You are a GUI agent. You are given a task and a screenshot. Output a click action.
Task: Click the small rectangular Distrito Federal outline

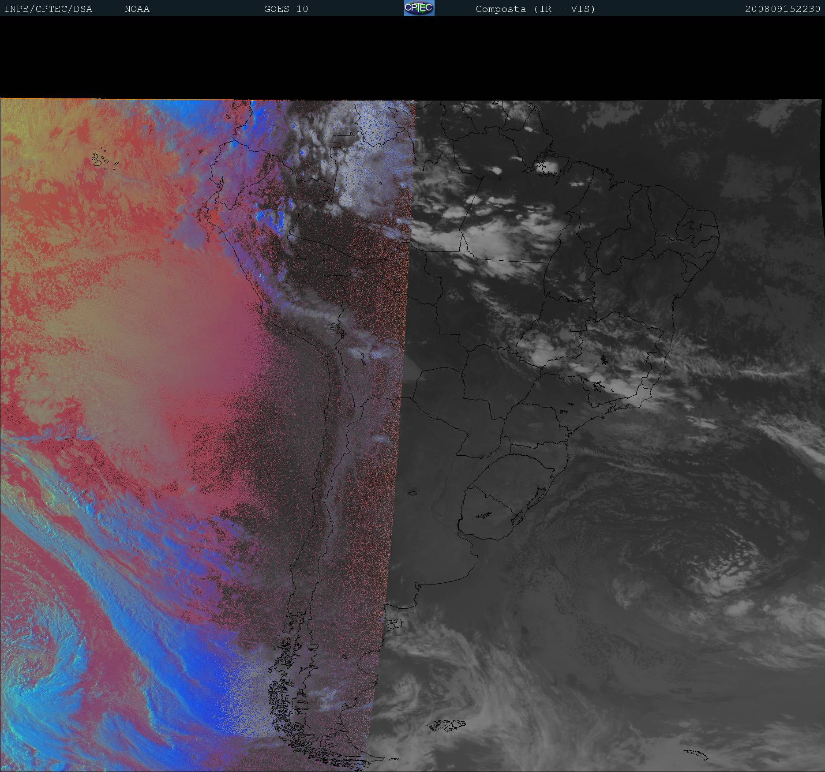(x=575, y=328)
